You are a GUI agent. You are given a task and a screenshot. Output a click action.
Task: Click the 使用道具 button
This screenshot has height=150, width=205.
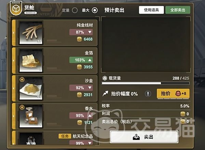(151, 10)
